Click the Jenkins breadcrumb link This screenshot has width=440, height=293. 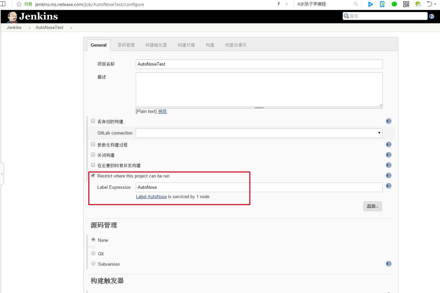14,28
